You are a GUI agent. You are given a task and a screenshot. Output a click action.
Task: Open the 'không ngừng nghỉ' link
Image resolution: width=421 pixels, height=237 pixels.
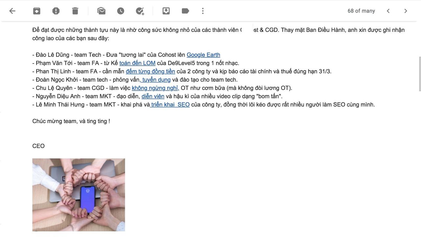155,88
